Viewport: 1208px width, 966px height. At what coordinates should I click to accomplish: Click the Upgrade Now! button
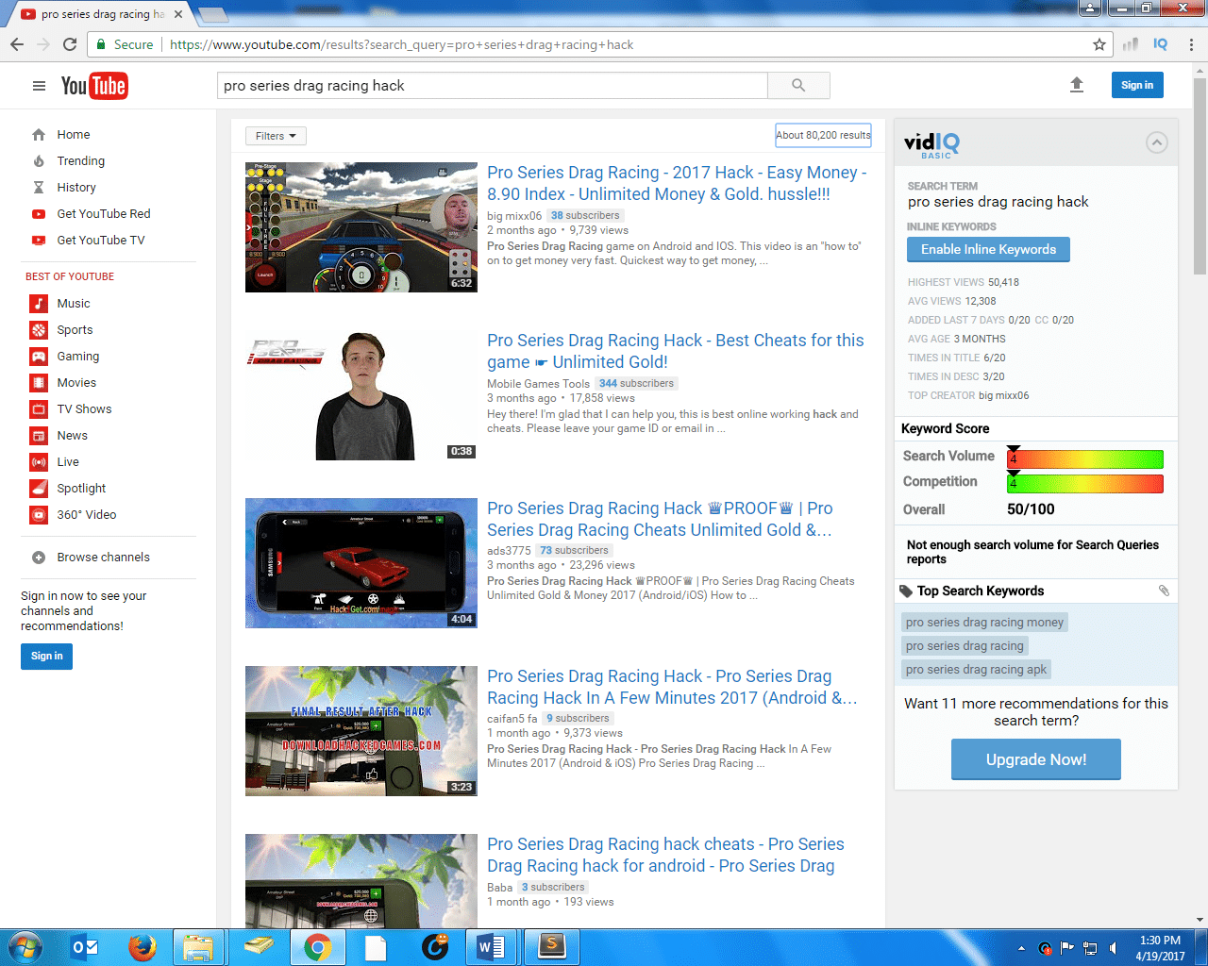pos(1036,759)
